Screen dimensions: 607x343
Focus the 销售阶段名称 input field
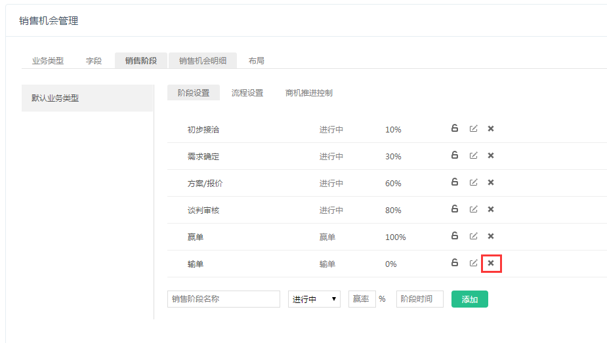pyautogui.click(x=224, y=299)
